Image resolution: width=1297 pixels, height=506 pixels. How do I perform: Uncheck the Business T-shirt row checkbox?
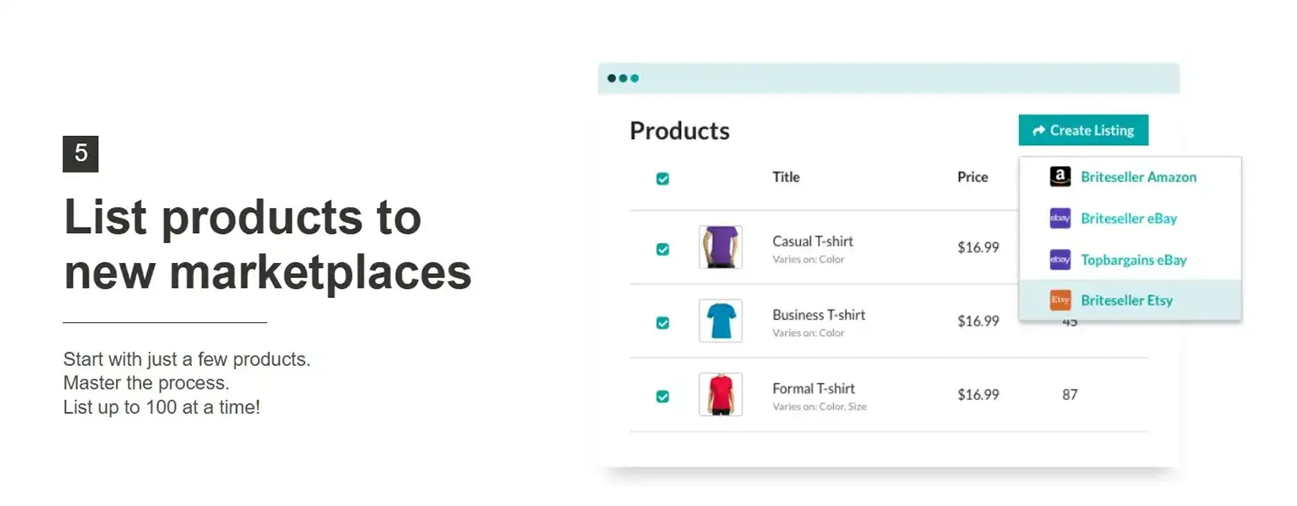662,321
